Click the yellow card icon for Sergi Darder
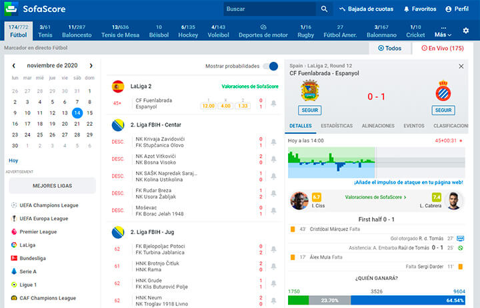This screenshot has height=308, width=480. point(461,267)
